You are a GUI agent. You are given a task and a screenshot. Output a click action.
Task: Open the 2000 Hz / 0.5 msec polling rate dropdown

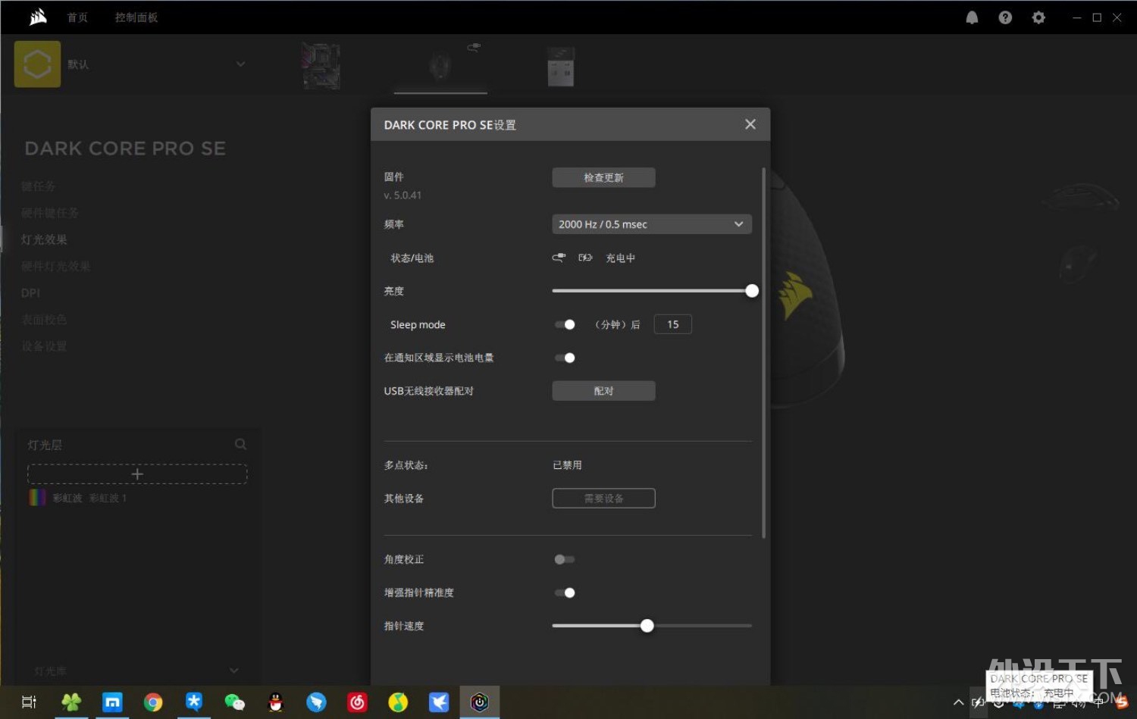tap(652, 224)
